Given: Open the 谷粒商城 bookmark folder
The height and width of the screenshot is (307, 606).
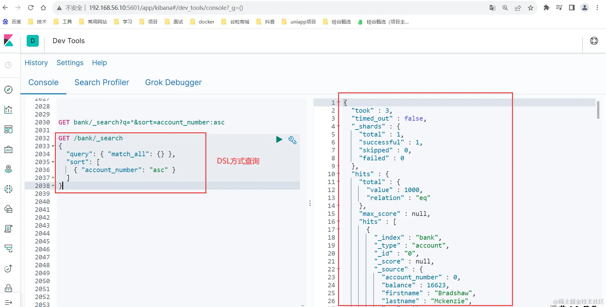Looking at the screenshot, I should 235,22.
